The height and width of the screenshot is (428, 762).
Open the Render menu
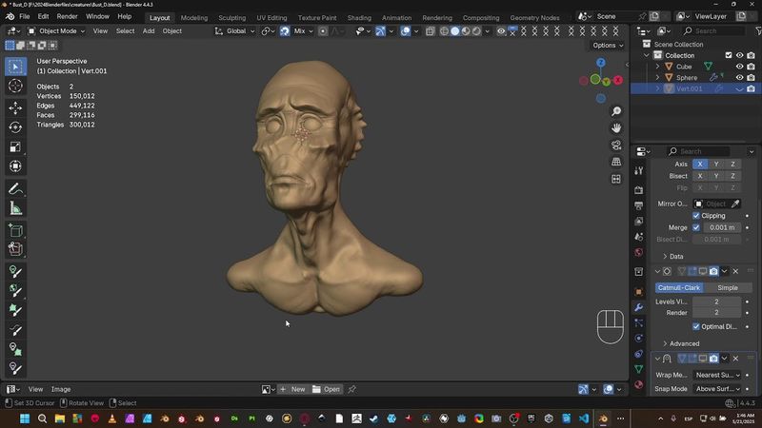pyautogui.click(x=67, y=16)
